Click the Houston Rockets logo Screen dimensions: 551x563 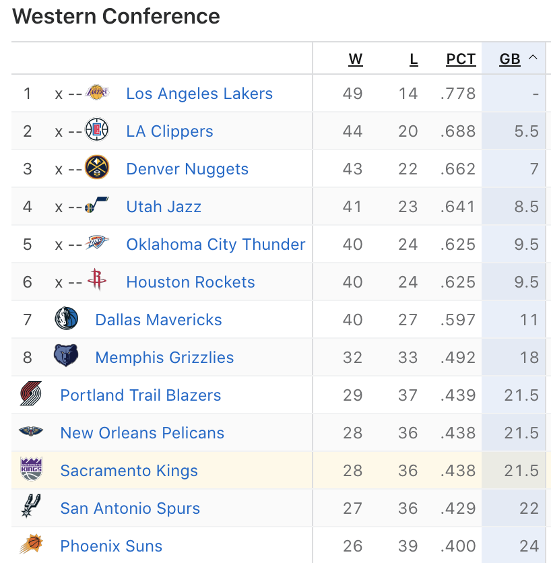click(97, 280)
